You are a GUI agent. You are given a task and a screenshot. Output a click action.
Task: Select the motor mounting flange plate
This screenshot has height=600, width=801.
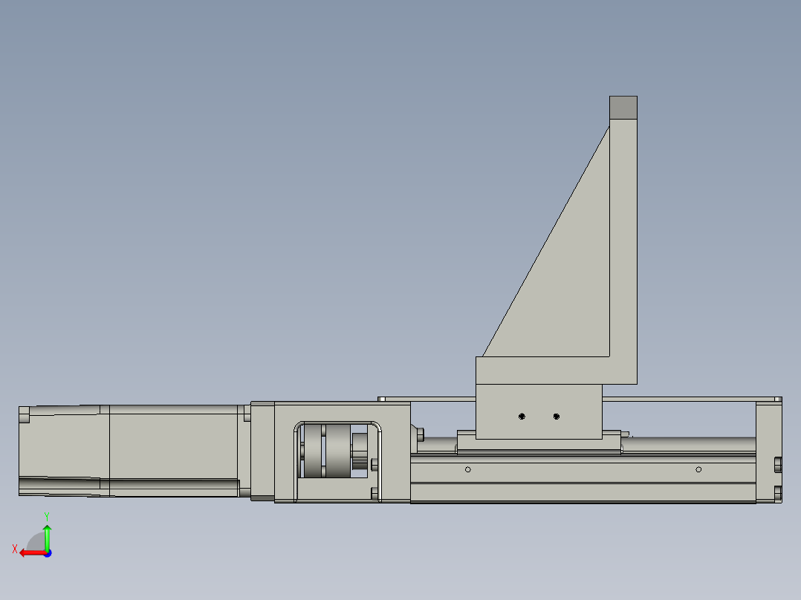[262, 451]
